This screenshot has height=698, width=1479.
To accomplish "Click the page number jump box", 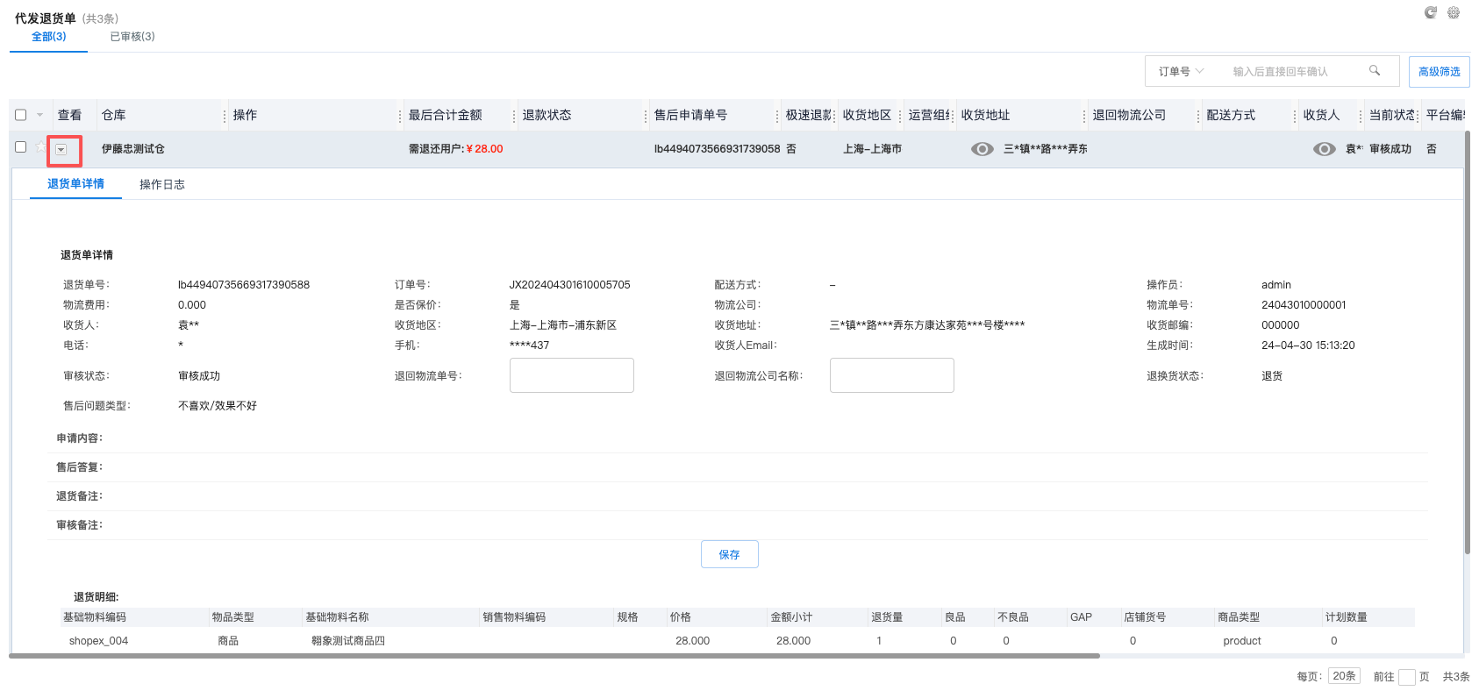I will tap(1407, 677).
